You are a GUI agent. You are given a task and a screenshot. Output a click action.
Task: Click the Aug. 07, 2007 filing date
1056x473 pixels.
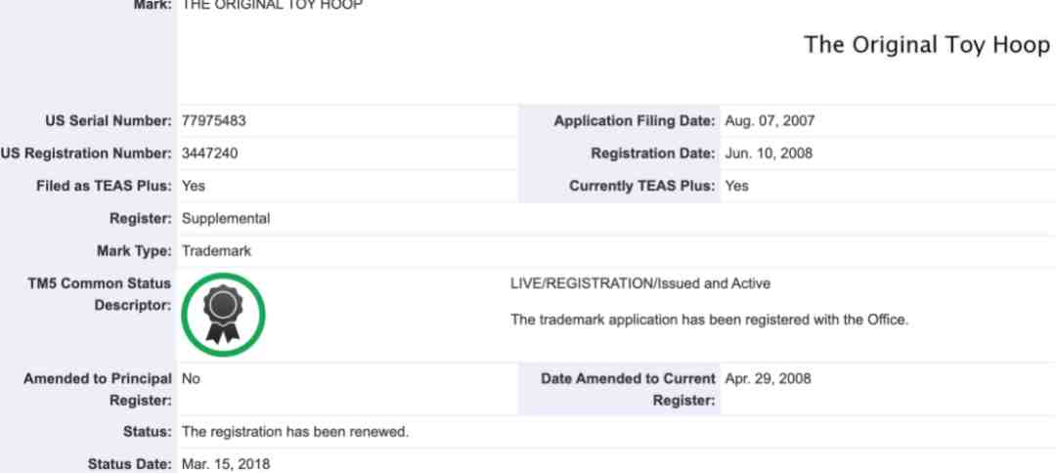point(770,121)
